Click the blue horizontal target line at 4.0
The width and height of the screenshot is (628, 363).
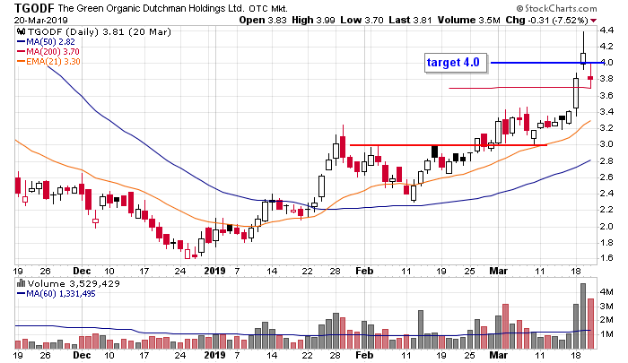pyautogui.click(x=546, y=63)
